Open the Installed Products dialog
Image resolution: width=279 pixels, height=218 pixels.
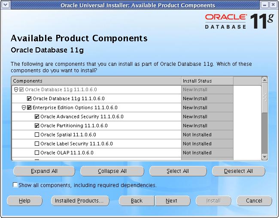[80, 201]
